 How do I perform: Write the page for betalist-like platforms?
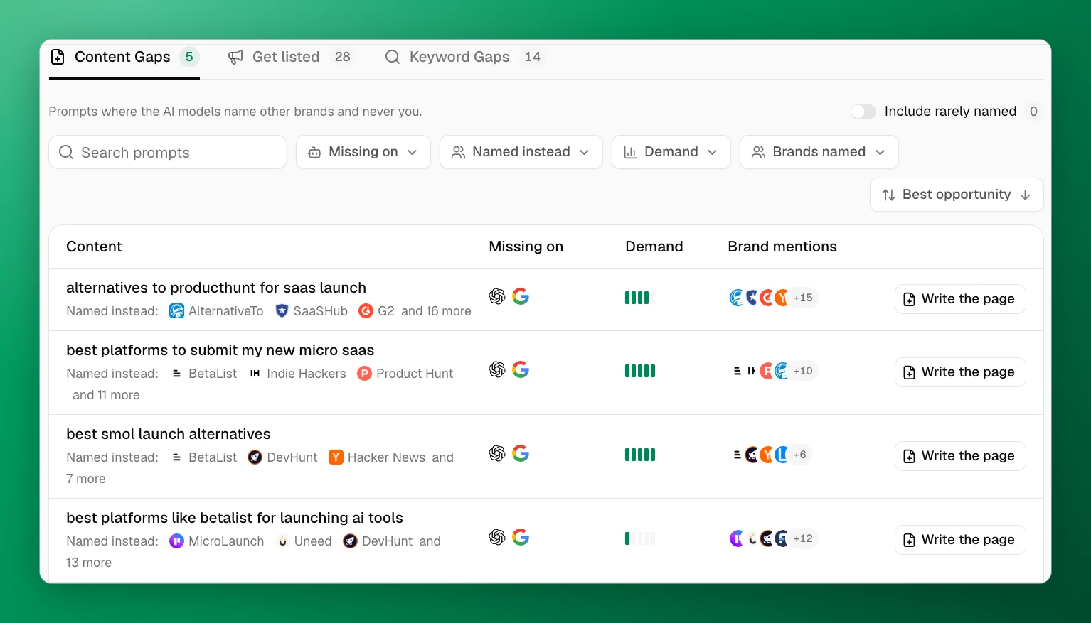960,540
